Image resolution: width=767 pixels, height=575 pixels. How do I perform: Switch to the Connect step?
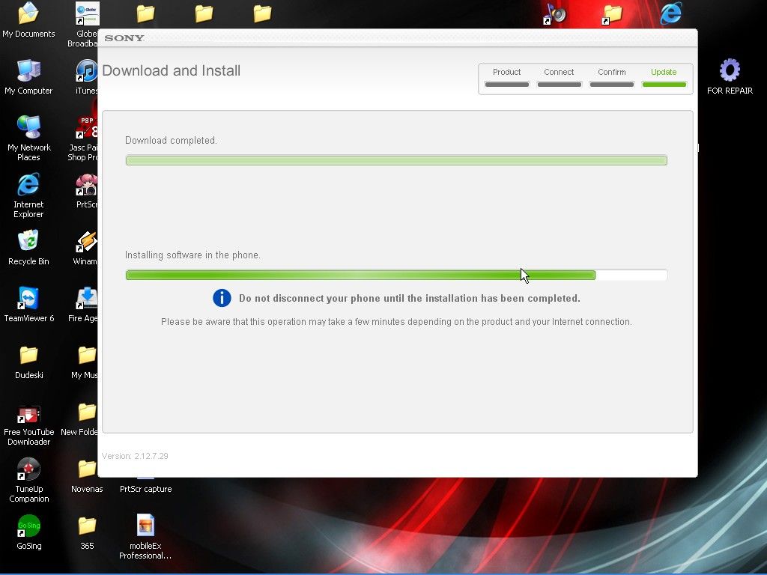click(559, 72)
